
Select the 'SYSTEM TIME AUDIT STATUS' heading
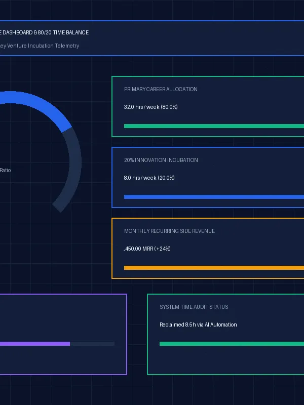pyautogui.click(x=194, y=307)
